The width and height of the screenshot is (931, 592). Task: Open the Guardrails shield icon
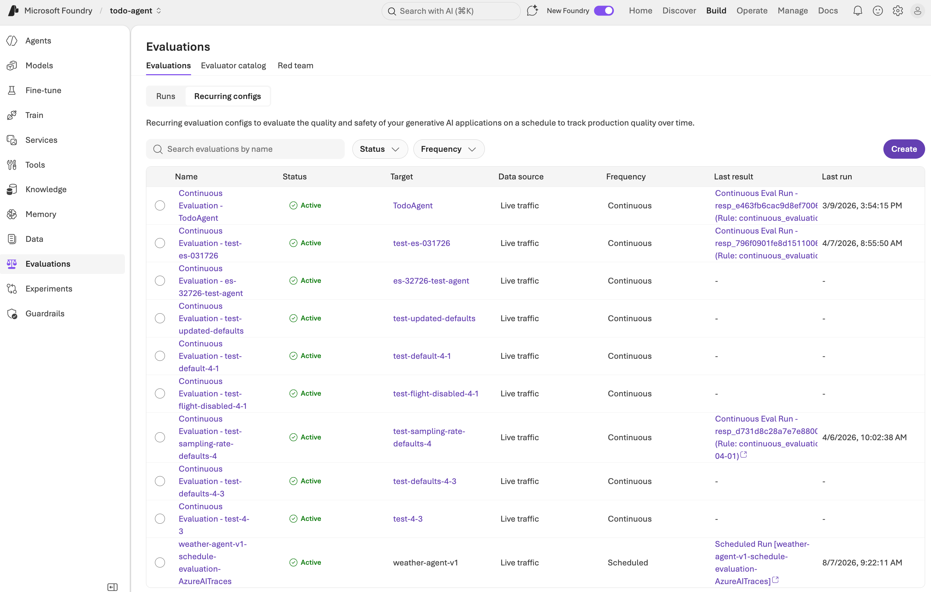tap(12, 313)
